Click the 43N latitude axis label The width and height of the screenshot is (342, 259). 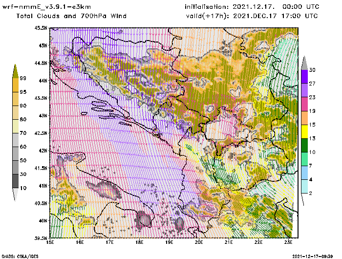coord(43,115)
